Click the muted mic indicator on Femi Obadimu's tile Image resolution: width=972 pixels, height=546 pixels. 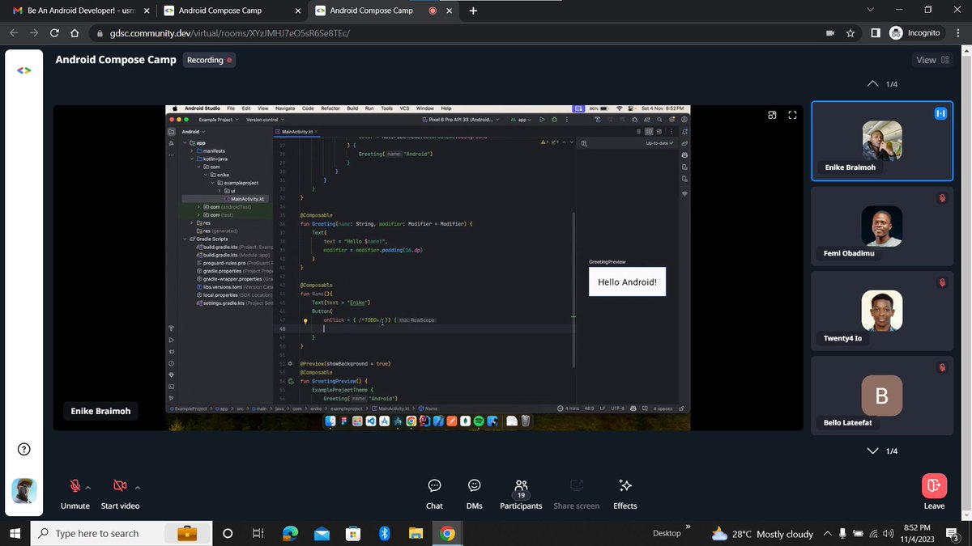pos(942,197)
